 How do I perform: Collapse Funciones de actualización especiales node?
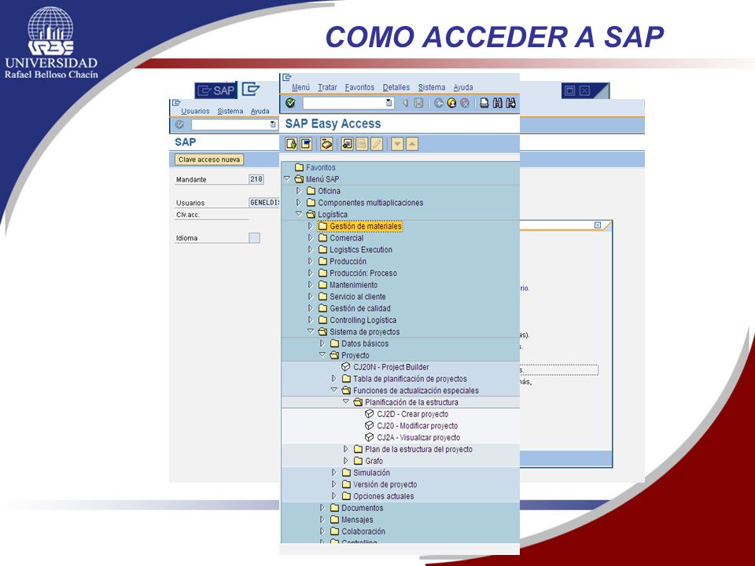tap(334, 390)
